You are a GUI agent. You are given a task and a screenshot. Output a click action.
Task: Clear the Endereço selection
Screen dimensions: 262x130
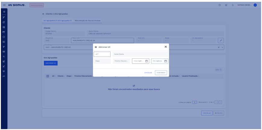tap(219, 47)
